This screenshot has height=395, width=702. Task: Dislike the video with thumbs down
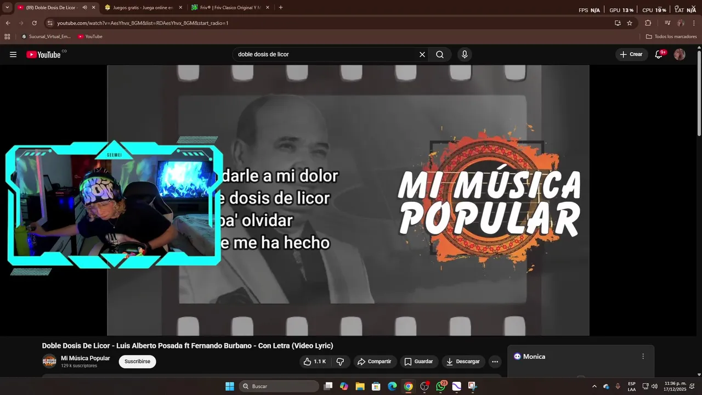340,362
